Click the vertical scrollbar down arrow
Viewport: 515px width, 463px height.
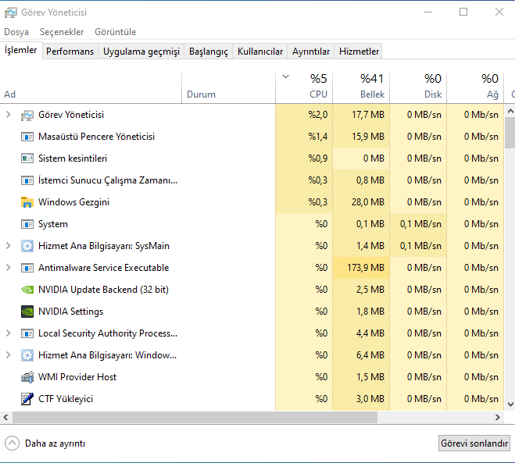[510, 404]
